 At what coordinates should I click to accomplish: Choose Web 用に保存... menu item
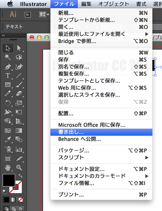coord(101,88)
